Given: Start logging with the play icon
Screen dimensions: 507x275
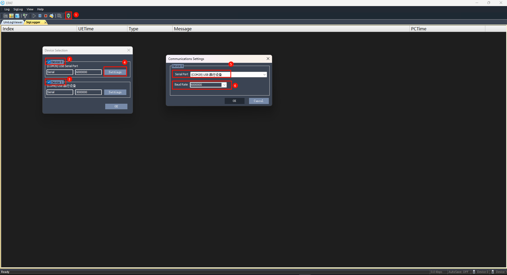Looking at the screenshot, I should coord(34,16).
